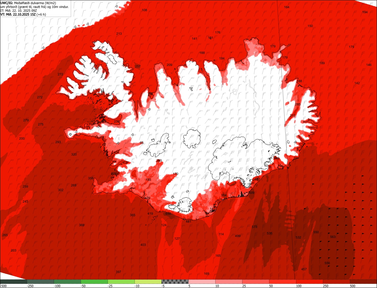Screen dimensions: 377x288
Task: Click the title line 'UWC/IG: Meðalflæði dulvarma (W/m2)'
Action: pyautogui.click(x=28, y=3)
